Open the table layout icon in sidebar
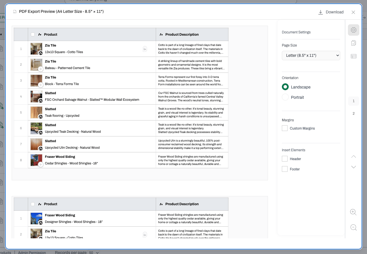 pyautogui.click(x=353, y=56)
